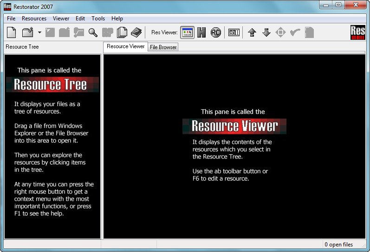Click 'Drag a file from Windows' text
The height and width of the screenshot is (252, 370).
(48, 126)
